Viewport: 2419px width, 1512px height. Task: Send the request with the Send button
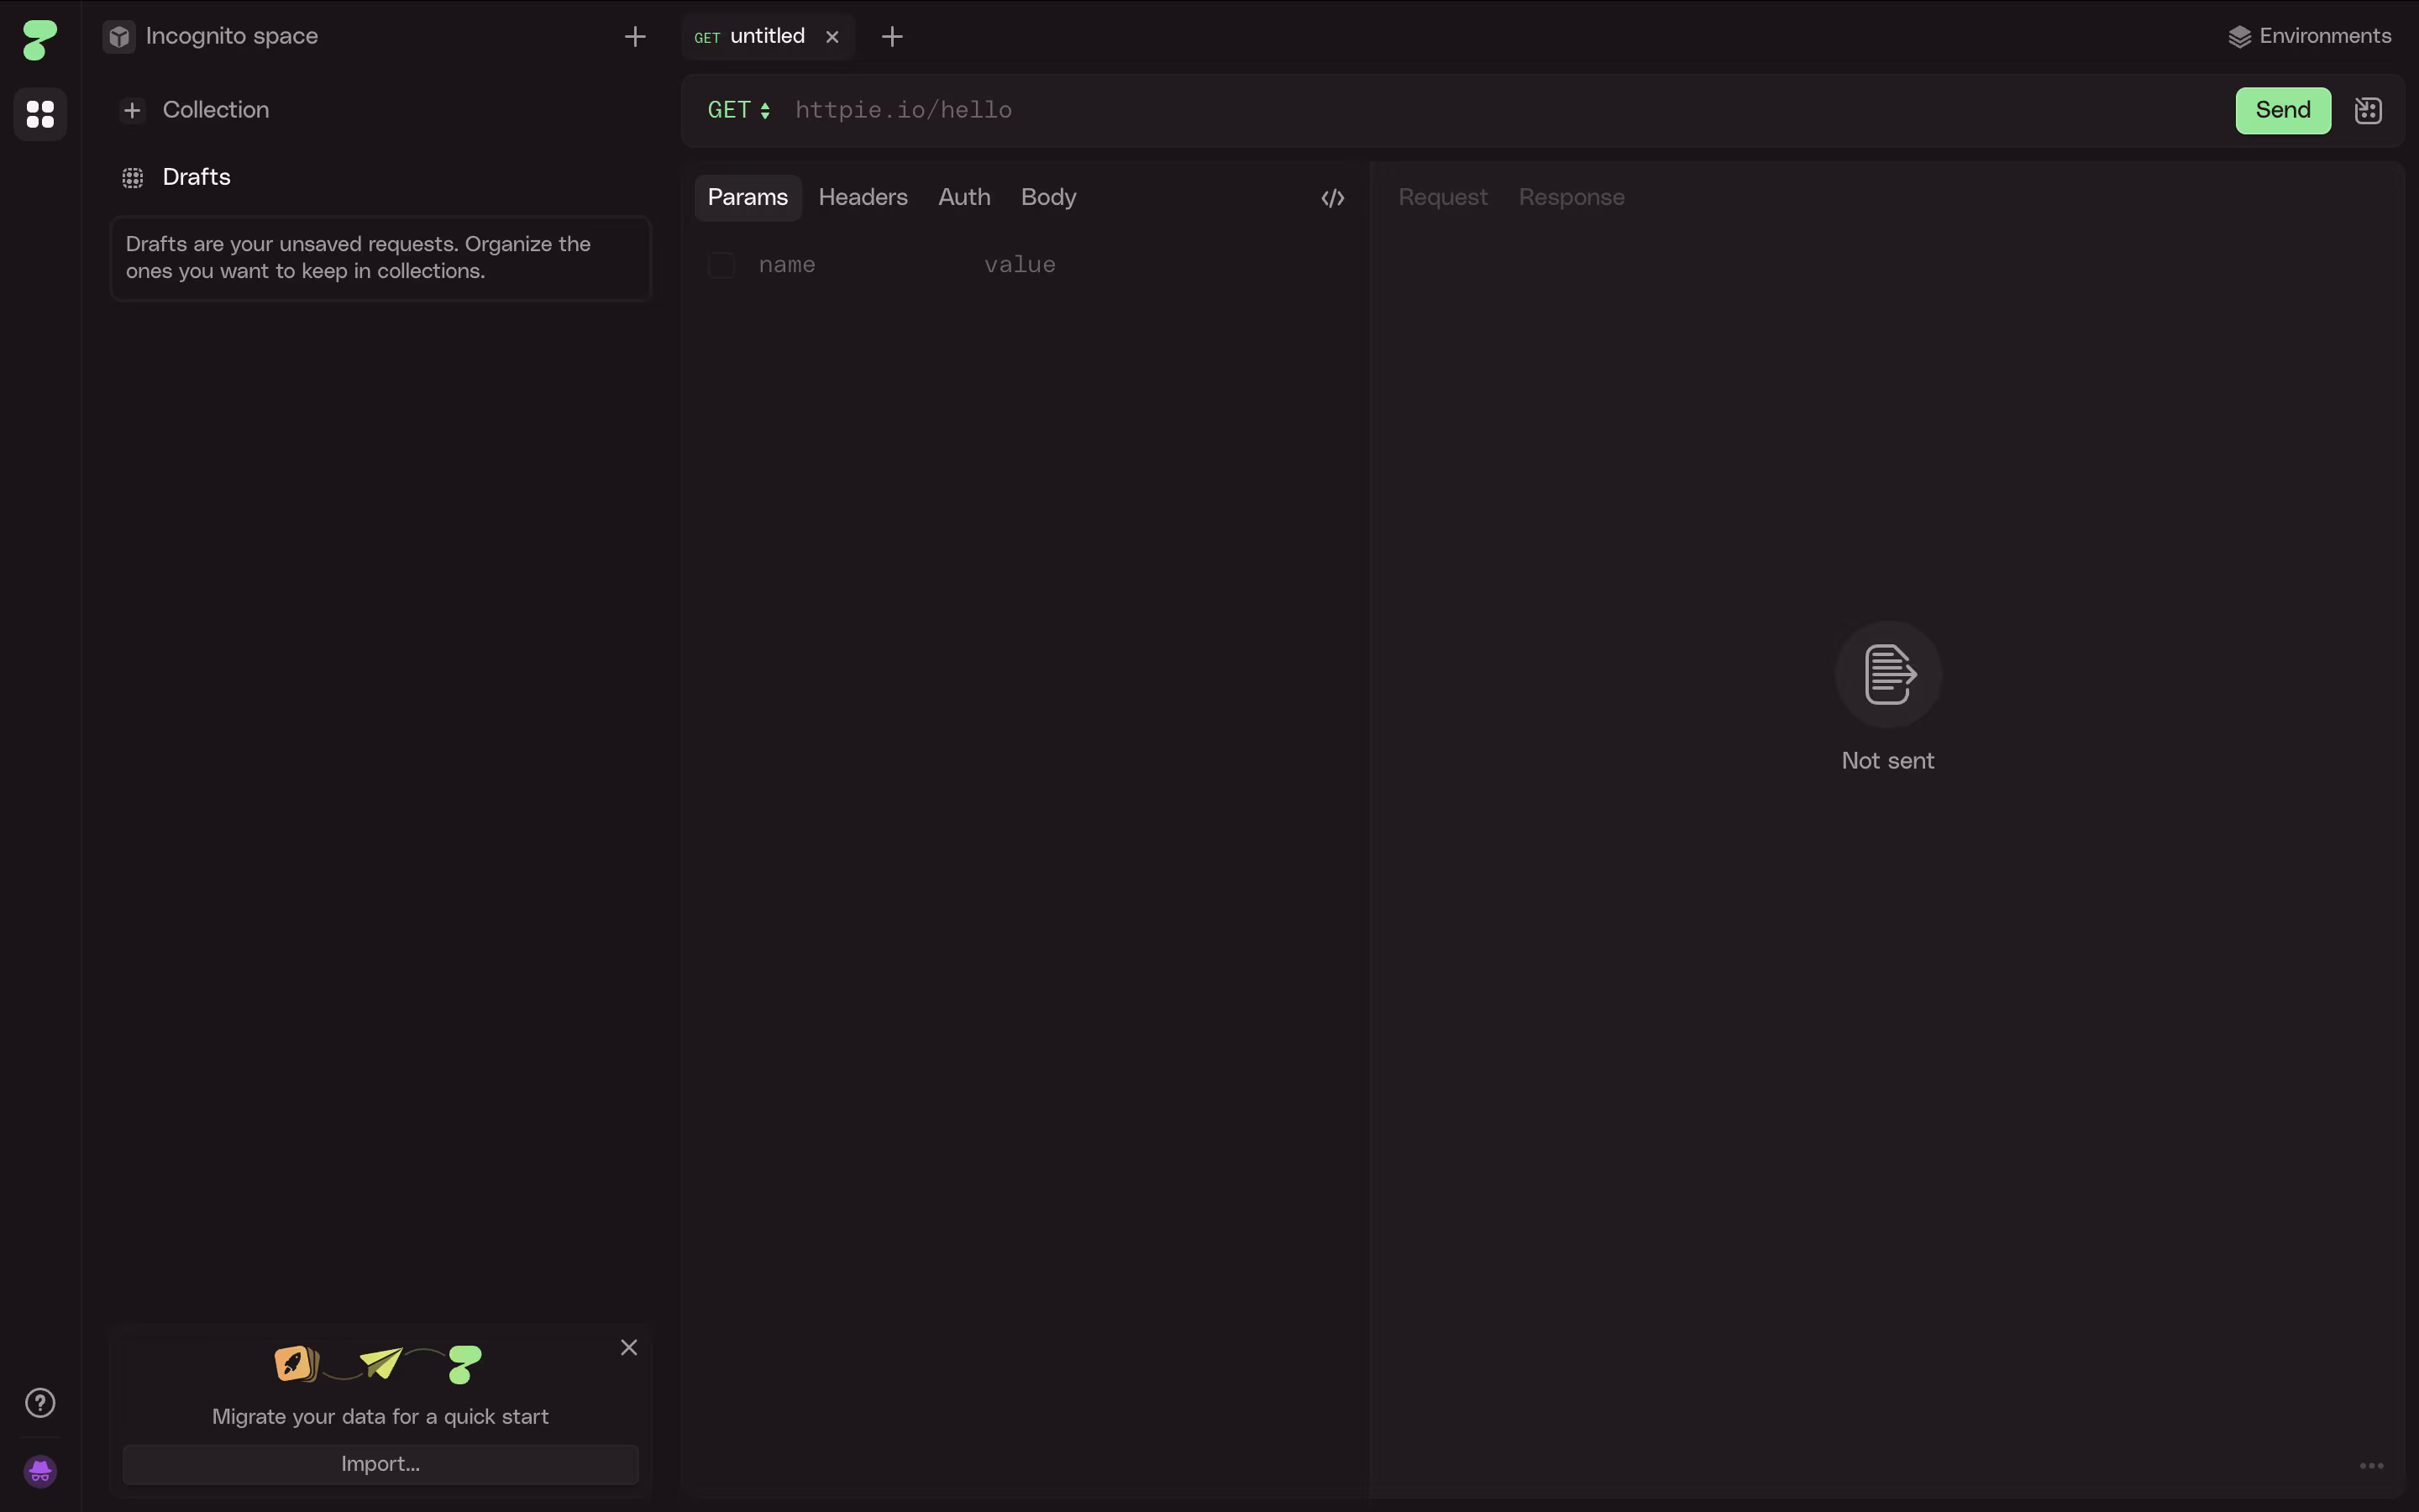pyautogui.click(x=2283, y=110)
